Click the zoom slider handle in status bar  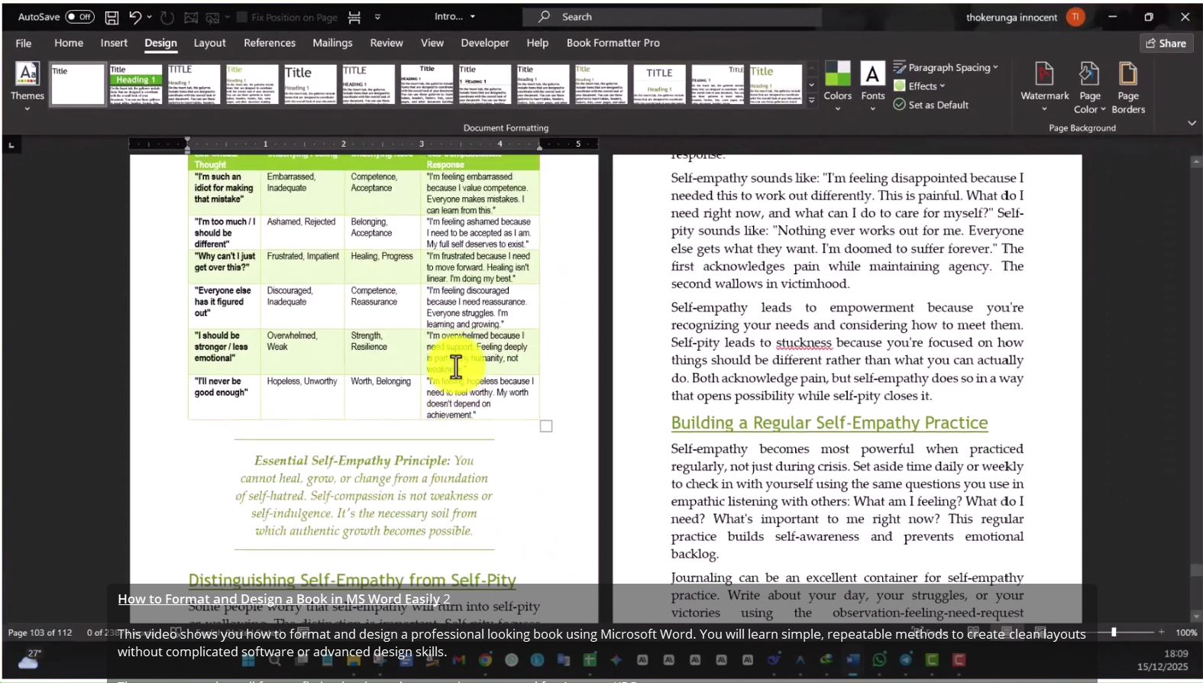tap(1114, 632)
